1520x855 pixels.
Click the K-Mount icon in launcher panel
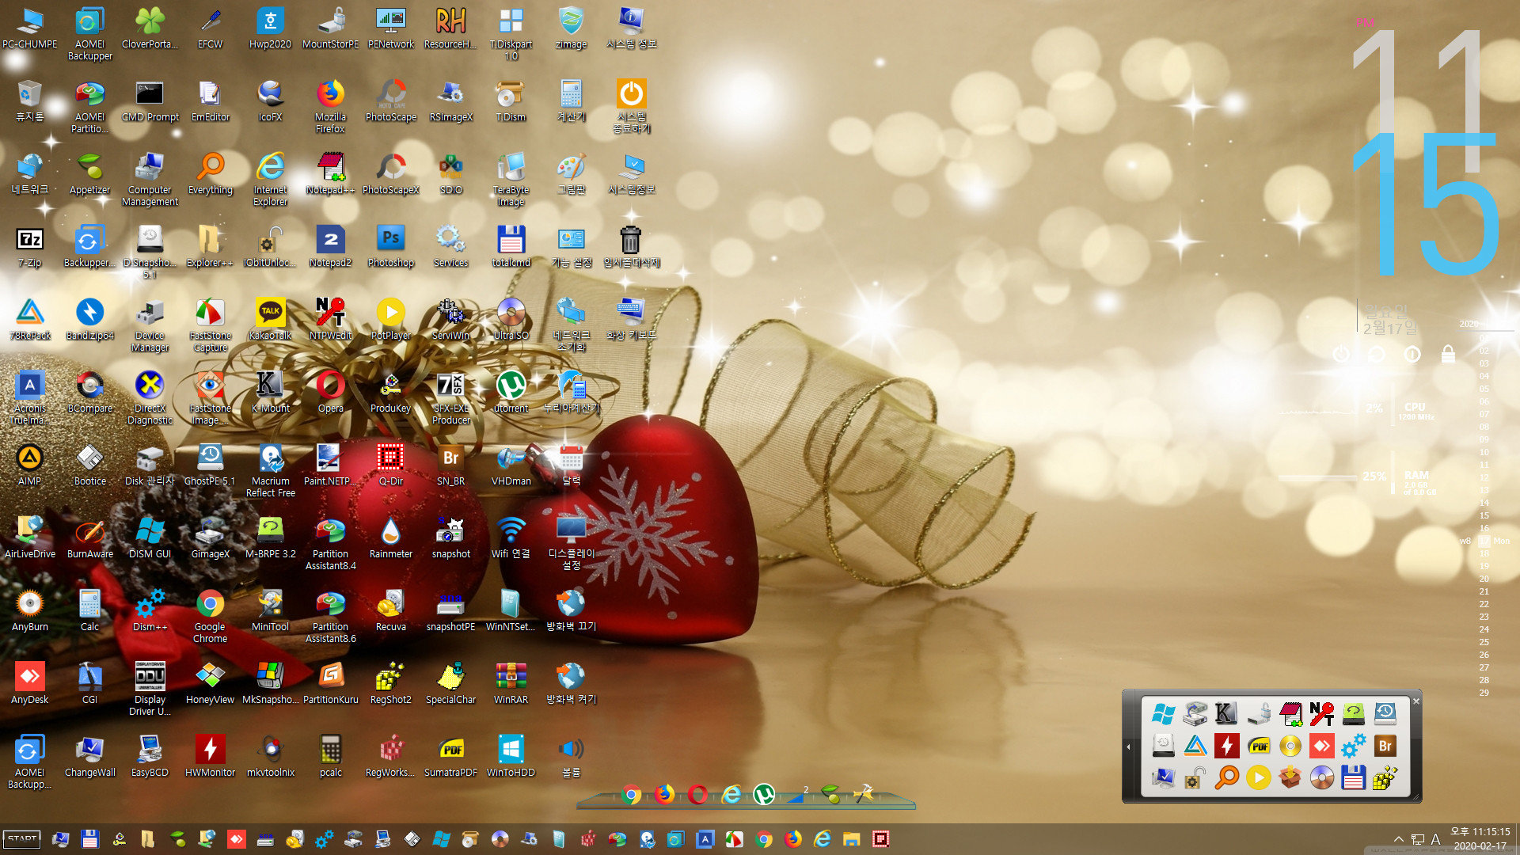(x=1226, y=714)
